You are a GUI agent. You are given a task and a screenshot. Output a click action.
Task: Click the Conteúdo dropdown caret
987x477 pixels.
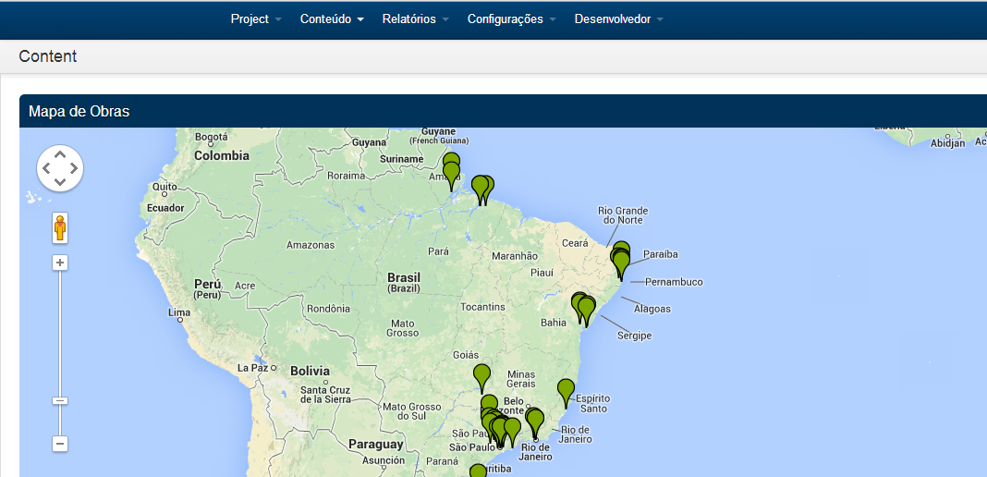click(x=360, y=20)
